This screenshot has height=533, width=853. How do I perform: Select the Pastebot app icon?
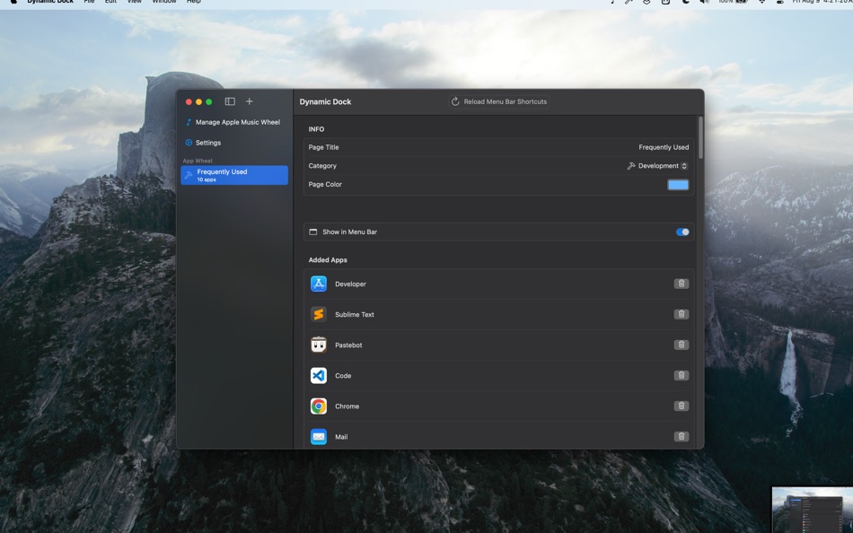pyautogui.click(x=319, y=345)
